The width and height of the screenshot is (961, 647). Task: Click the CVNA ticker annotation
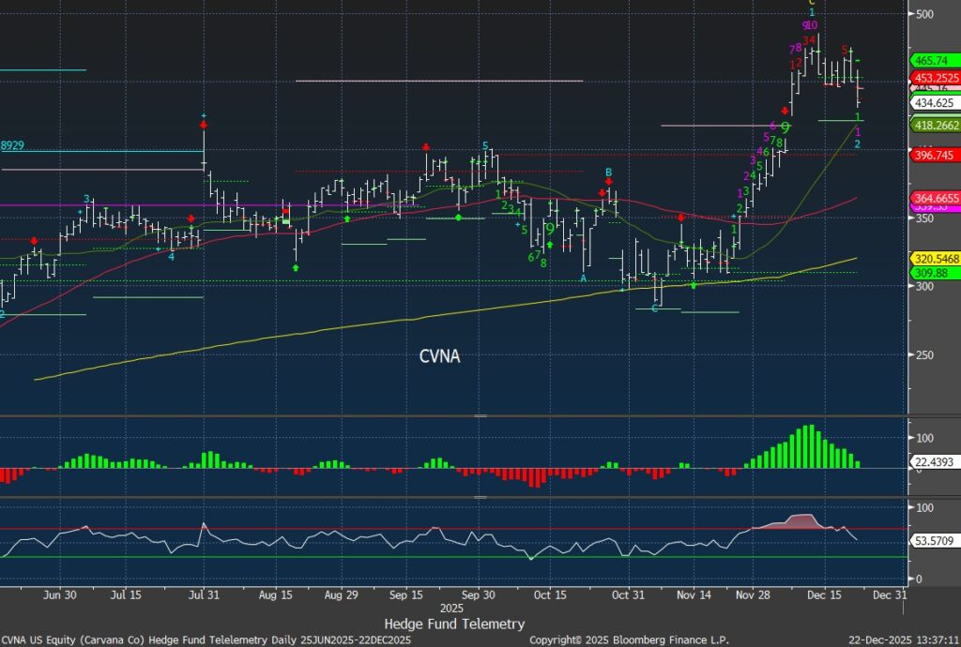(x=439, y=356)
